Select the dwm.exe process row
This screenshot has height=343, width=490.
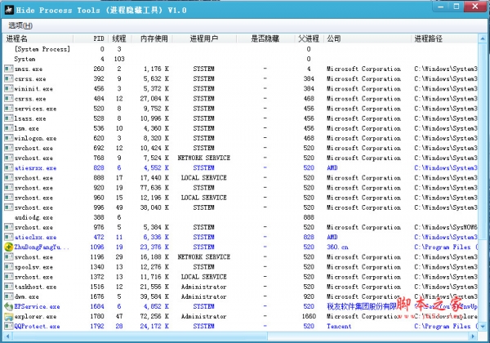[x=28, y=296]
